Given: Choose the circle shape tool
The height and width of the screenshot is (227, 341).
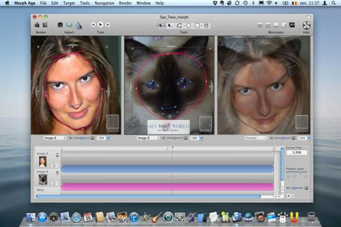Looking at the screenshot, I should click(x=188, y=25).
